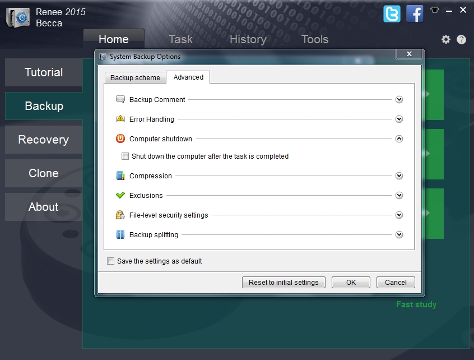The height and width of the screenshot is (360, 474).
Task: Click the Backup Comment speech bubble icon
Action: tap(120, 99)
